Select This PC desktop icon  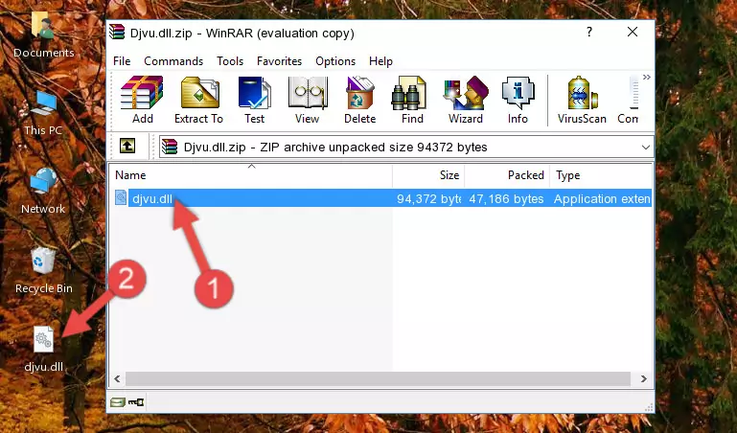(x=43, y=113)
